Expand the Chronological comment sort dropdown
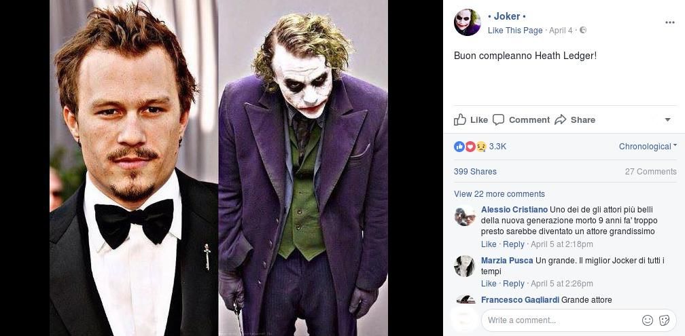Viewport: 685px width, 336px height. 648,147
